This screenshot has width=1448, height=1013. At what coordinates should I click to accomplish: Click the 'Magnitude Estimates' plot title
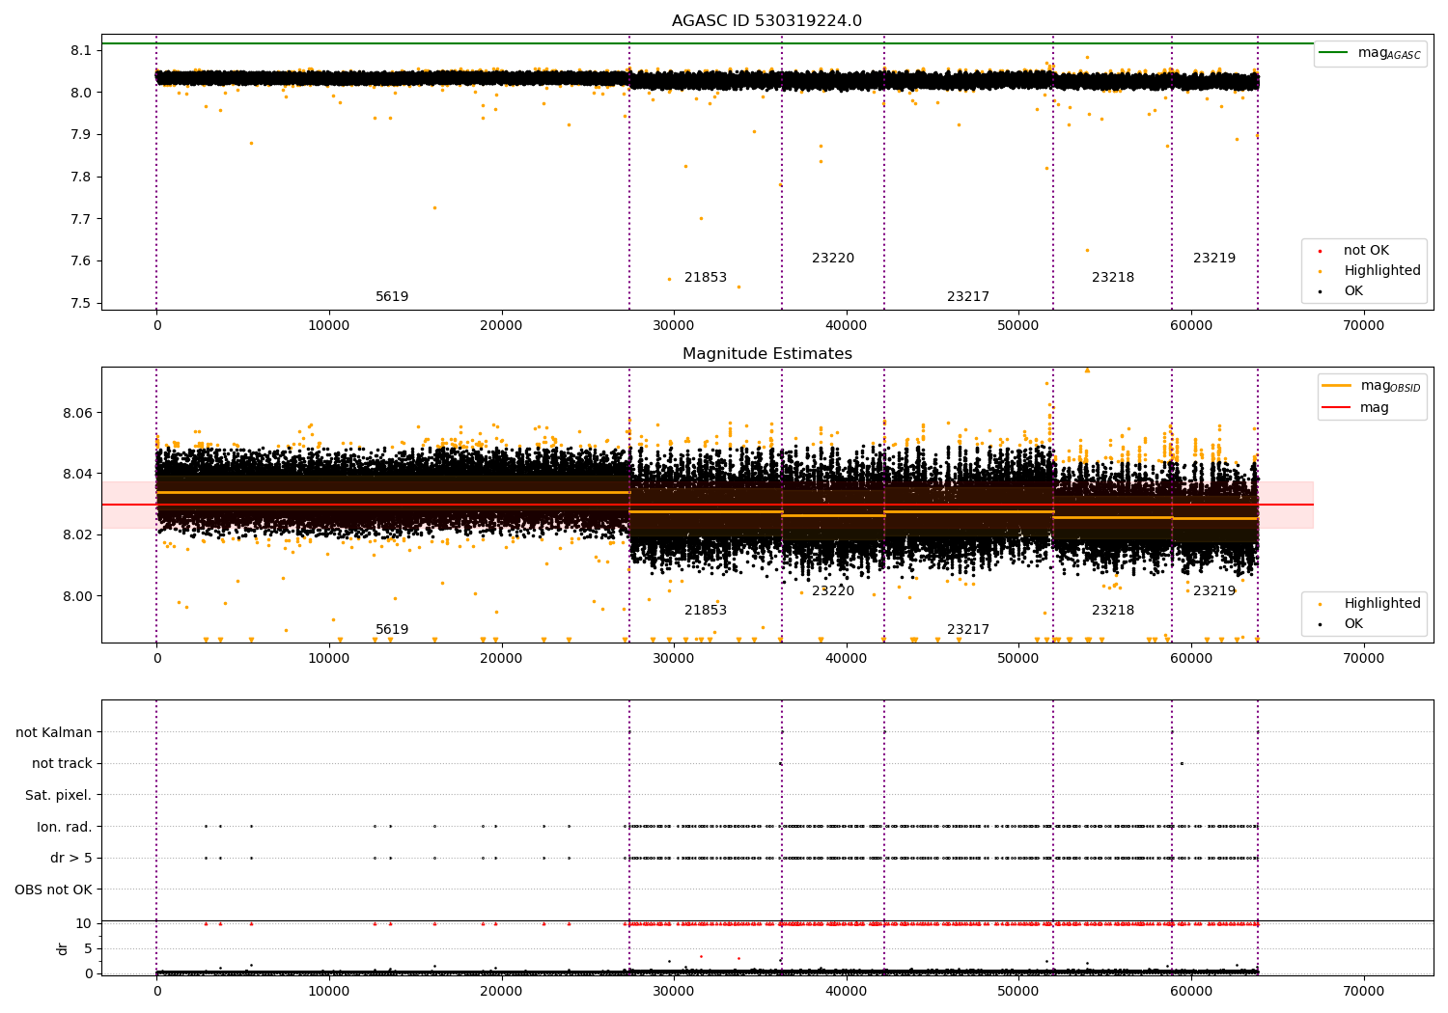[766, 354]
